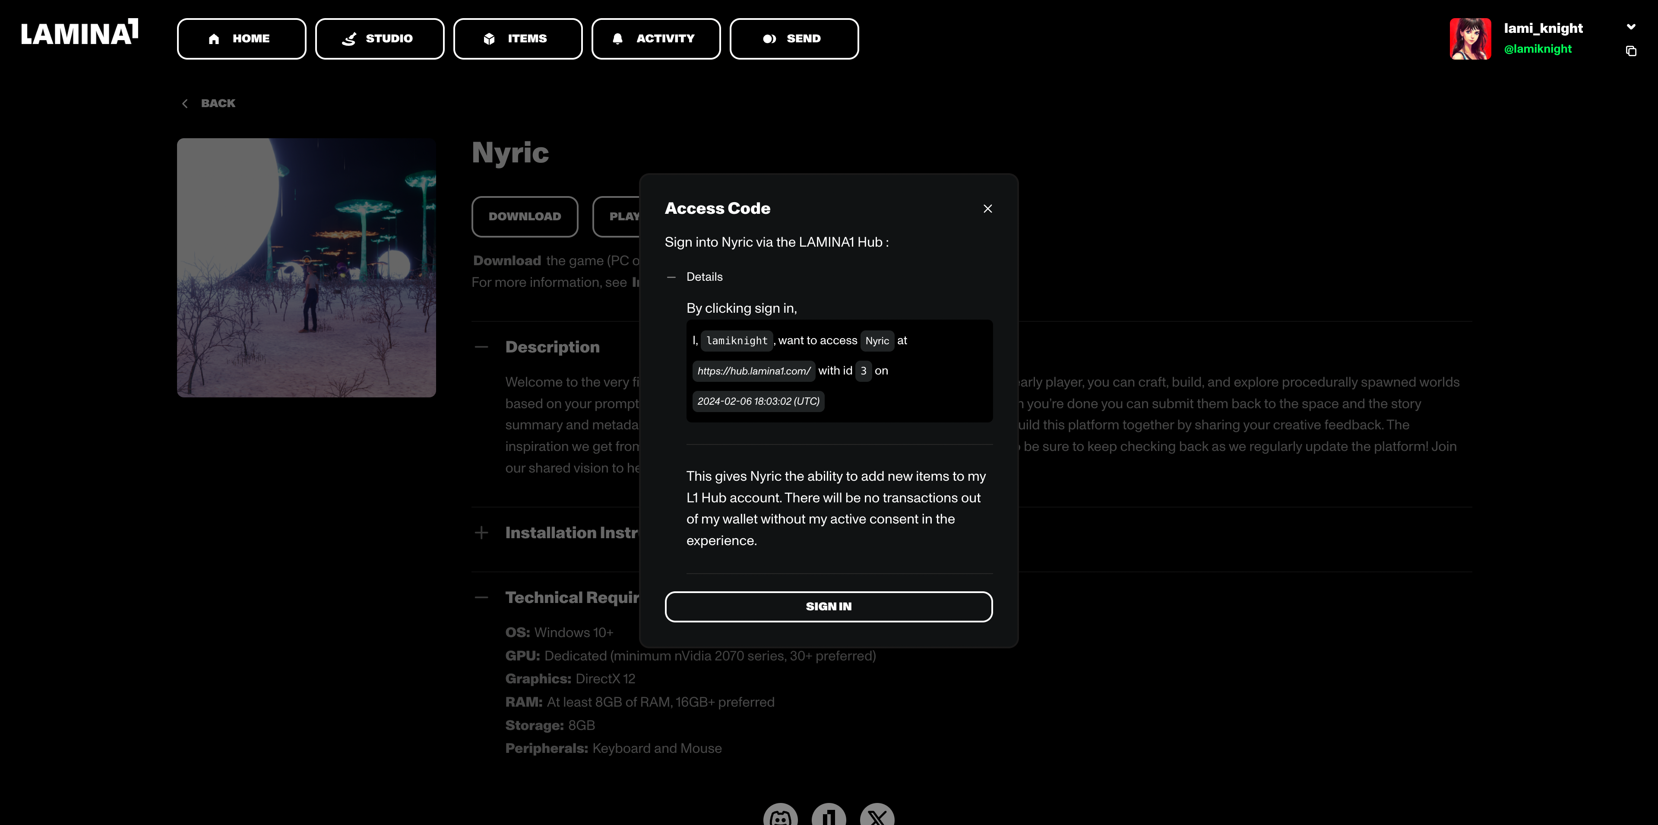Open the Studio section

point(380,38)
